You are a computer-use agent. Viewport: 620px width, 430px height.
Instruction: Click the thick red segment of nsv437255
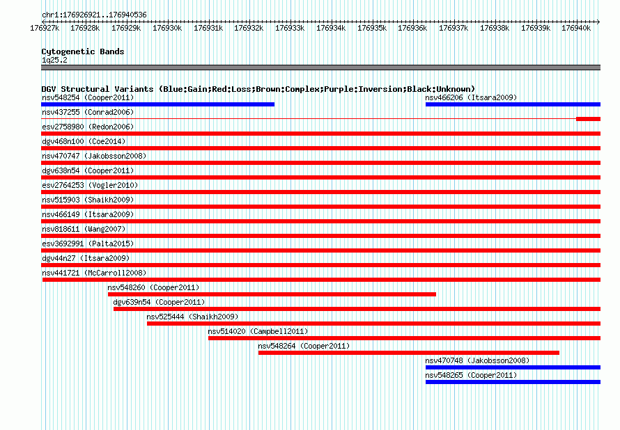tap(589, 119)
